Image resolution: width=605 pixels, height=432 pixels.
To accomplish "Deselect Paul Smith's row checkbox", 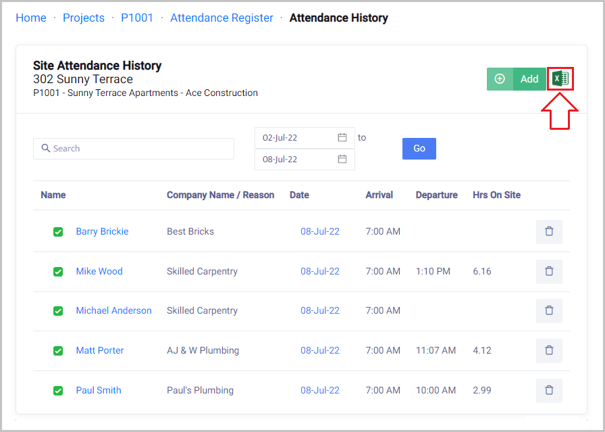I will pyautogui.click(x=58, y=391).
